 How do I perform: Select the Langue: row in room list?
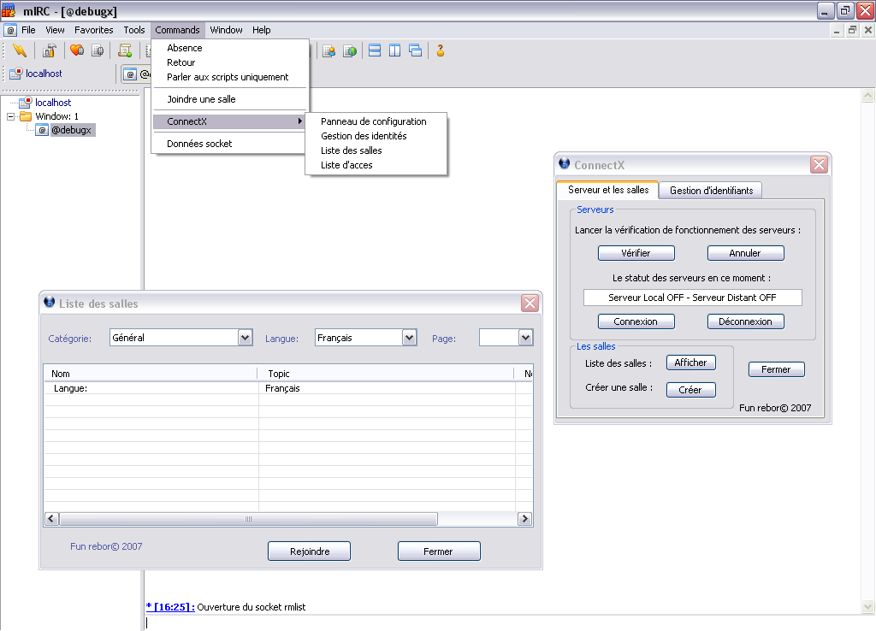pyautogui.click(x=288, y=388)
